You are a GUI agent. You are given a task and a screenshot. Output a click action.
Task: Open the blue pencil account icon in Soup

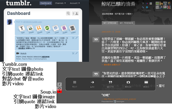click(143, 7)
